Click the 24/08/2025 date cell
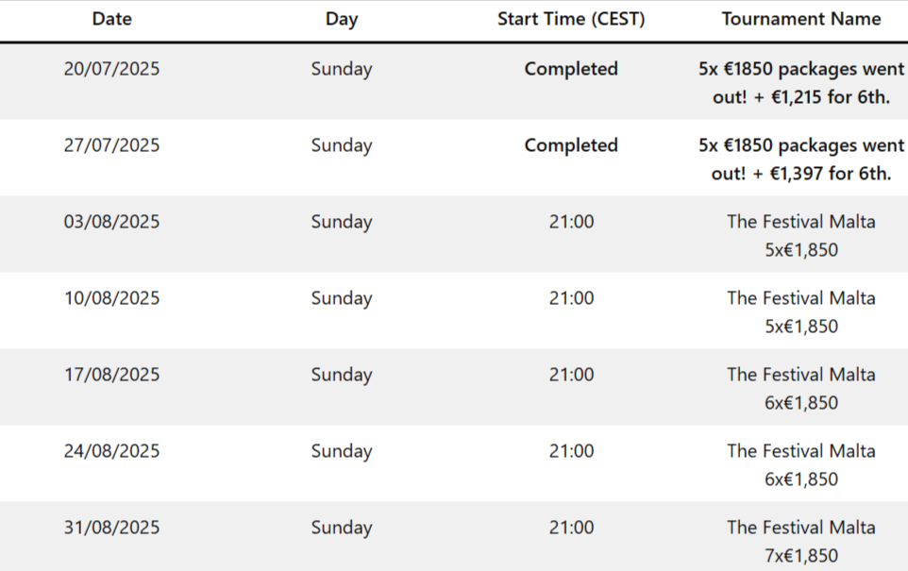The width and height of the screenshot is (908, 571). [112, 451]
